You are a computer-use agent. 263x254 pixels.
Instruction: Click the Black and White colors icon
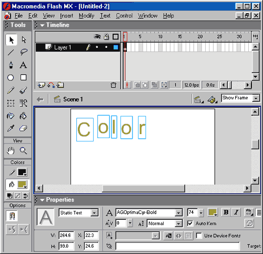pyautogui.click(x=10, y=196)
